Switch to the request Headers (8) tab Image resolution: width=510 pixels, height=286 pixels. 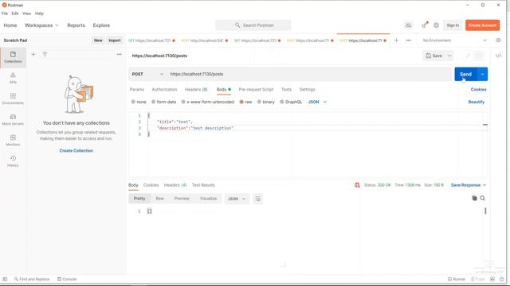click(196, 89)
